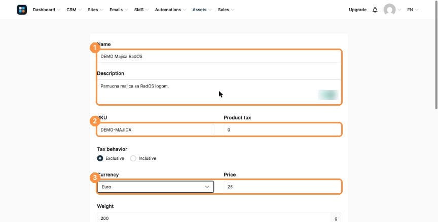Click the Price input field
Screen dimensions: 438x222
(282, 187)
